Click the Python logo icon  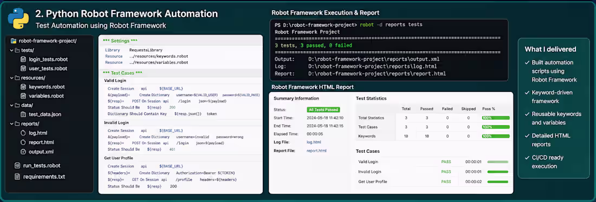pyautogui.click(x=18, y=19)
